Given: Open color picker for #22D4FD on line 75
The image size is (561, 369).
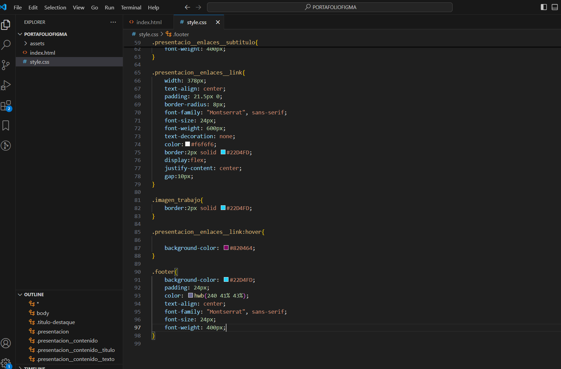Looking at the screenshot, I should coord(223,152).
